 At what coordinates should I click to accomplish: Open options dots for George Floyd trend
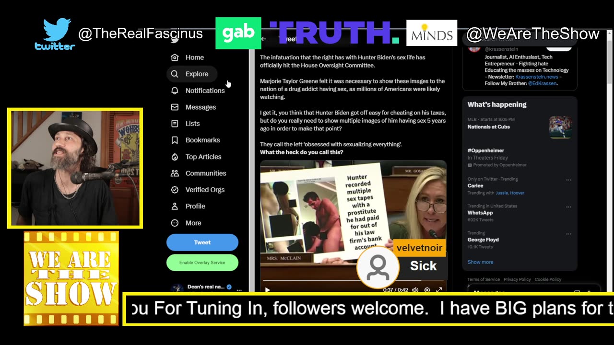pyautogui.click(x=568, y=234)
